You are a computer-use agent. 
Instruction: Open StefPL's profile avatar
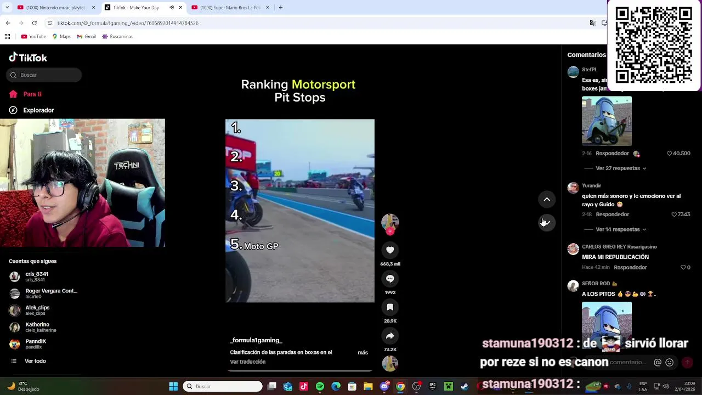coord(573,72)
